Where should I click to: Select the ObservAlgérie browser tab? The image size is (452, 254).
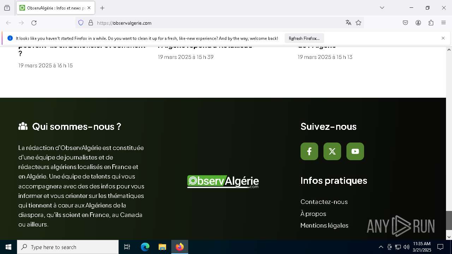tap(55, 8)
